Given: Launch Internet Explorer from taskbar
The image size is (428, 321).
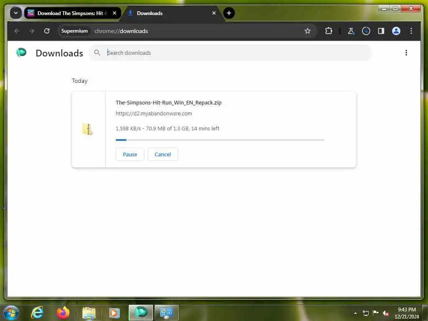Looking at the screenshot, I should click(x=37, y=313).
